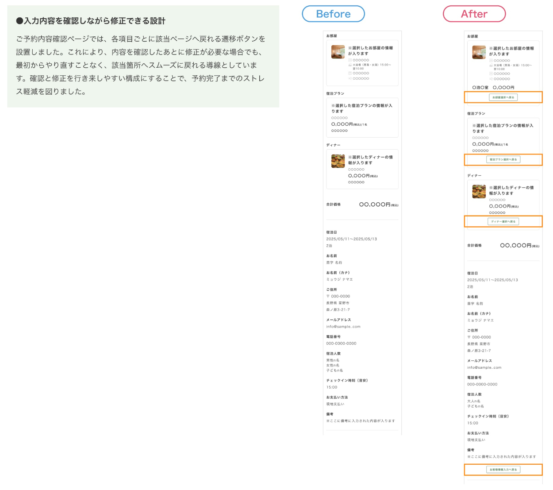Click room photo thumbnail in After mockup

(479, 52)
